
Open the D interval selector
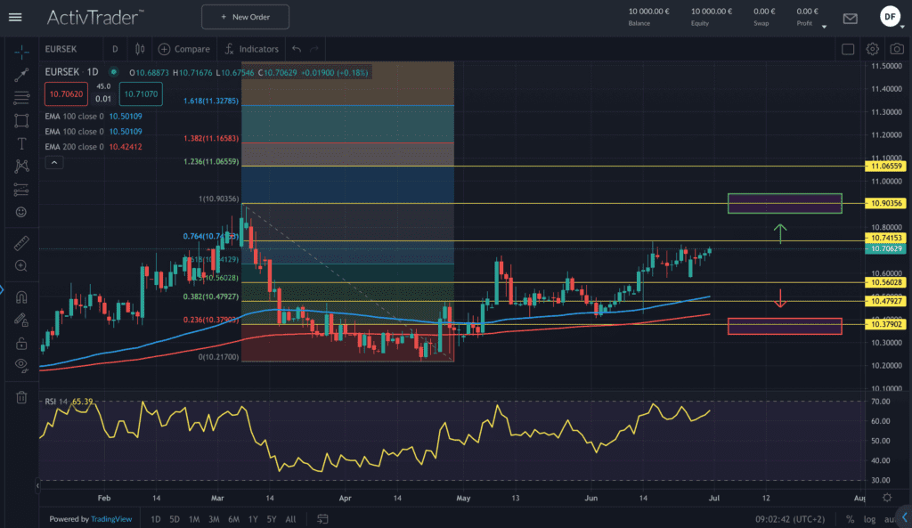[114, 49]
